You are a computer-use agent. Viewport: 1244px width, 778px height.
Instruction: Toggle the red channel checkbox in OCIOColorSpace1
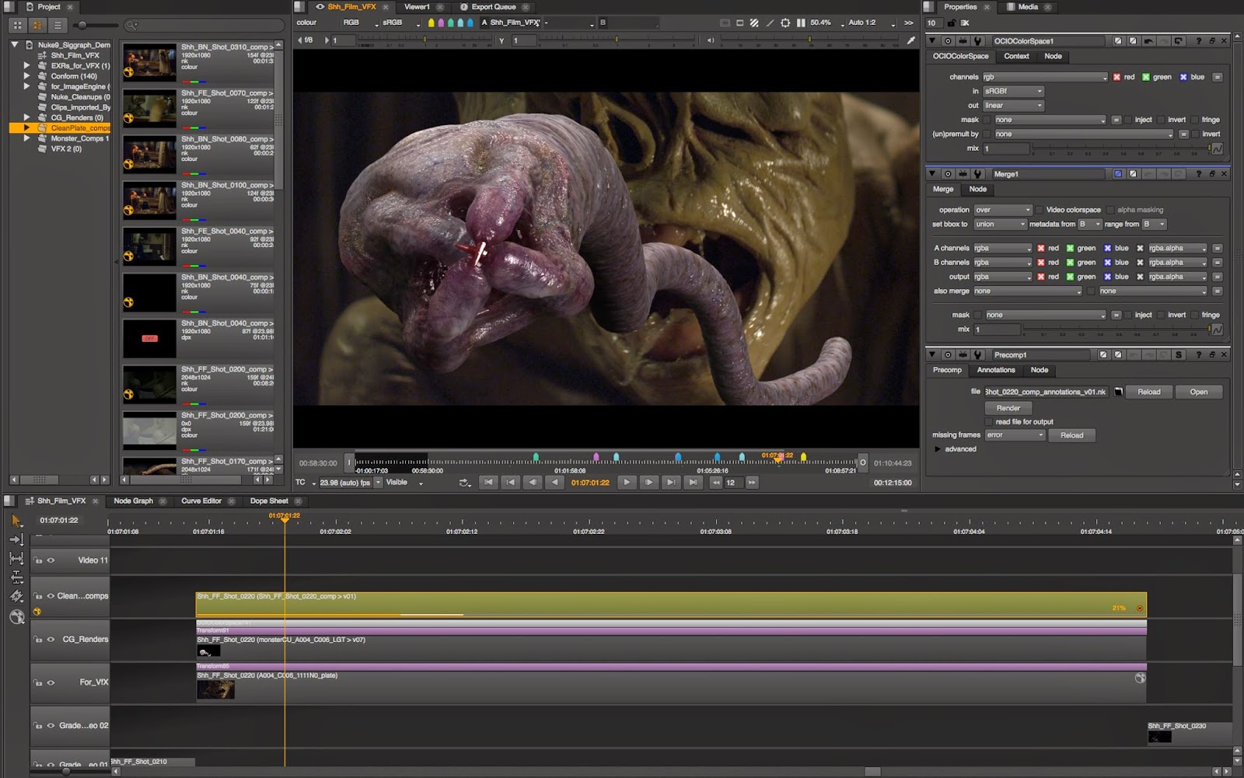[x=1116, y=77]
